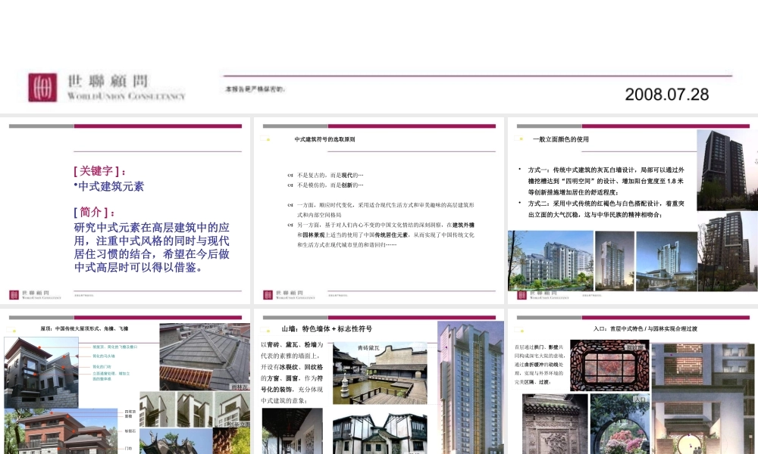Select the line 不是模仿的，而是创新的

click(x=330, y=185)
